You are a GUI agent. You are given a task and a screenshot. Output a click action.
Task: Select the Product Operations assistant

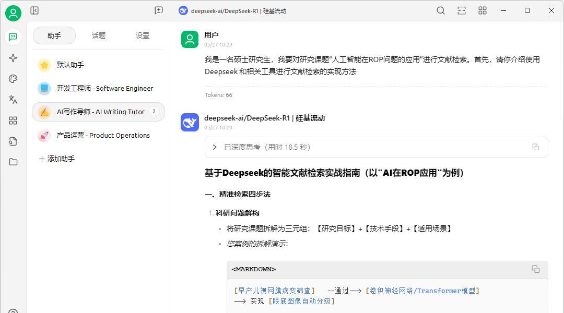(98, 136)
